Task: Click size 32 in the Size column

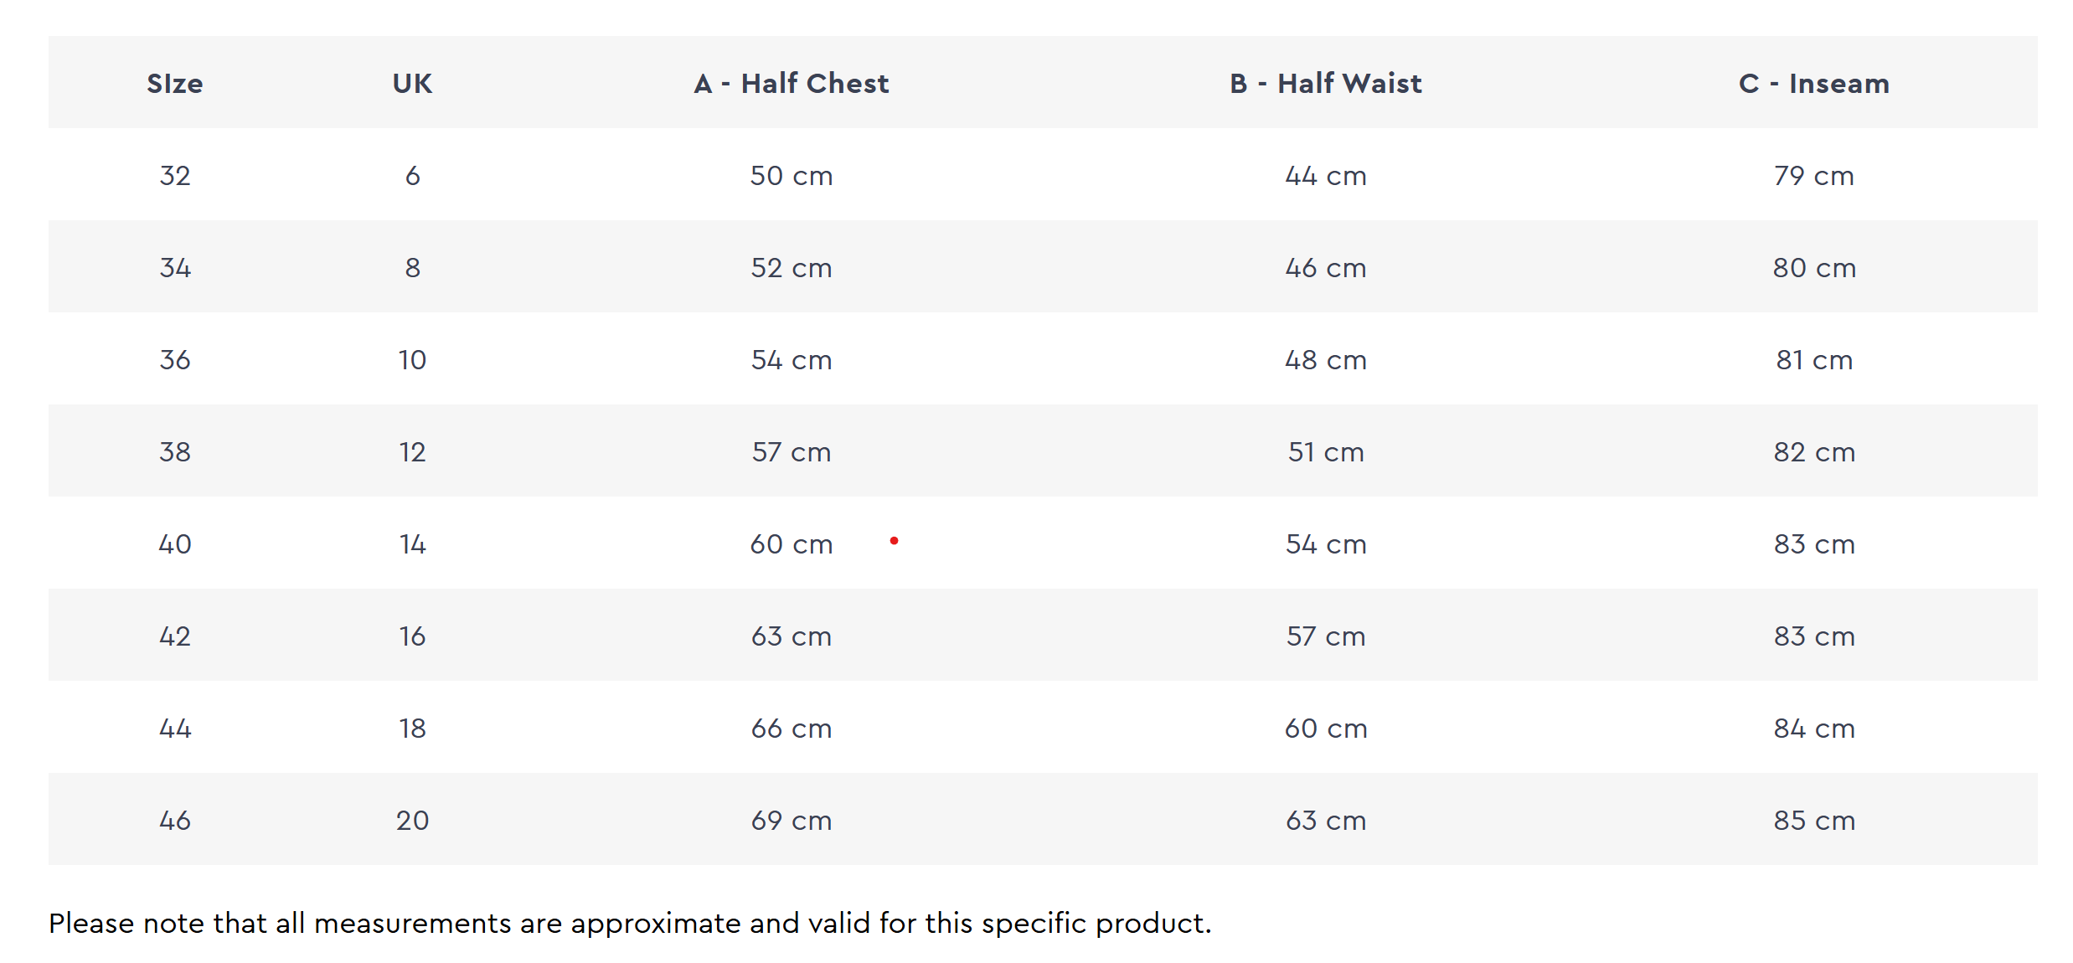Action: click(175, 176)
